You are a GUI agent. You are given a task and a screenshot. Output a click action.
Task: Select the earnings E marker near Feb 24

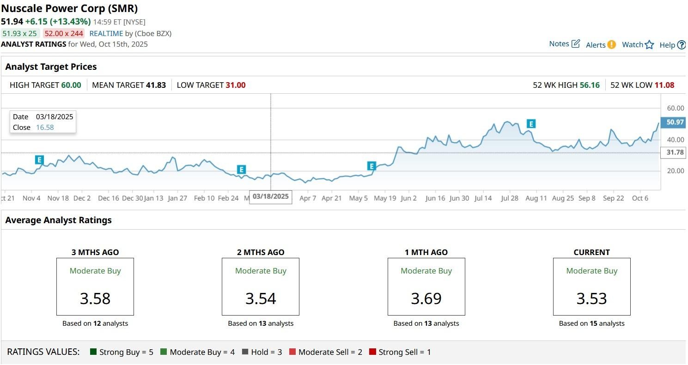tap(241, 170)
